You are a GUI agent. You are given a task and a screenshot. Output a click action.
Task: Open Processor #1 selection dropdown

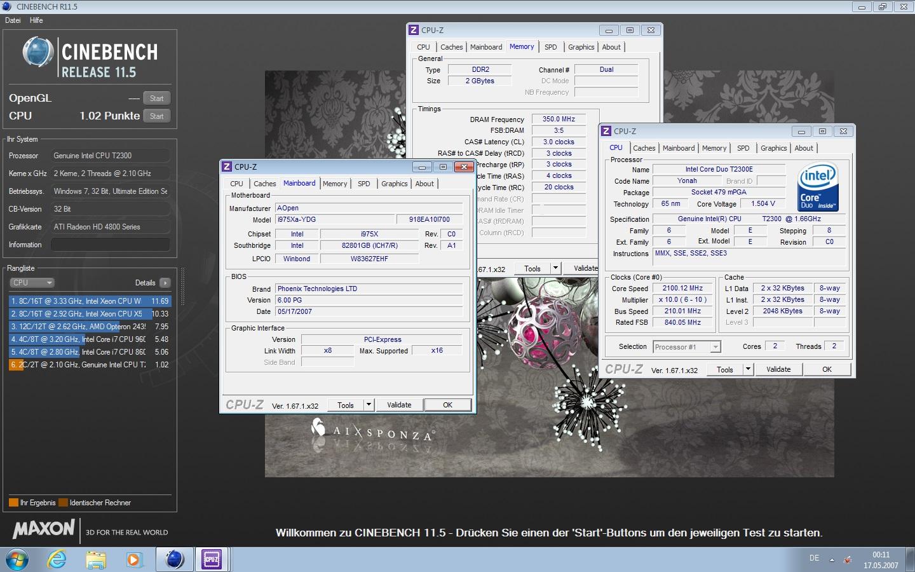click(687, 347)
